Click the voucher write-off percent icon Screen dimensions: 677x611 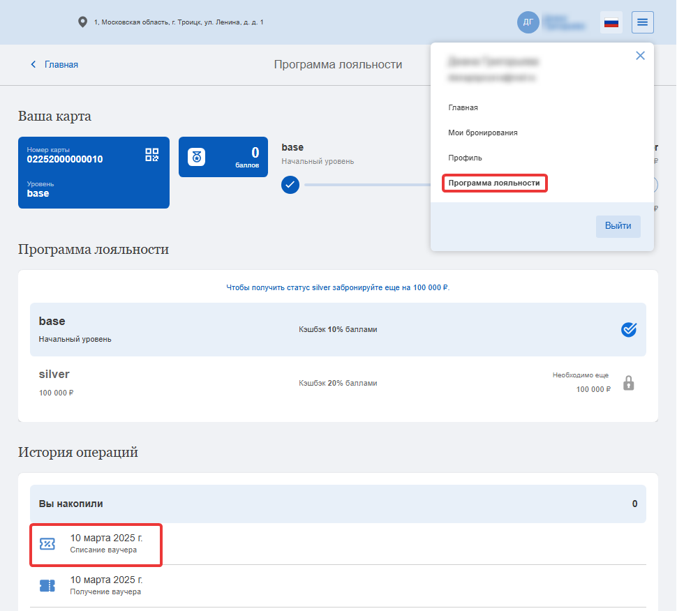[47, 543]
